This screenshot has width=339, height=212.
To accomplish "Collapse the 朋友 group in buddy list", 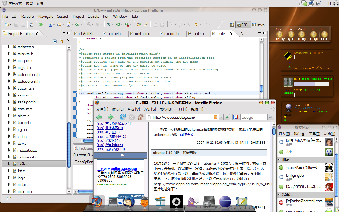I will [279, 160].
